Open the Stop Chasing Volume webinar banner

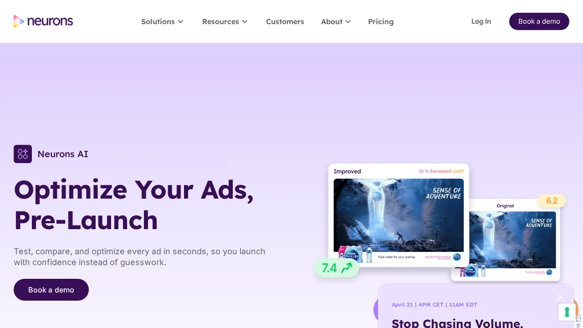tap(476, 306)
